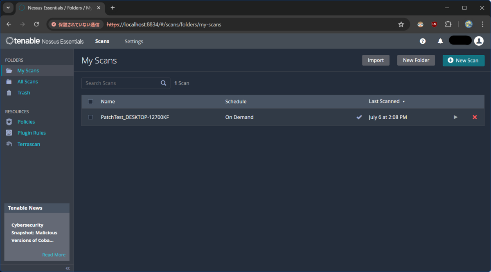This screenshot has width=491, height=272.
Task: Delete the PatchTest scan with red X
Action: point(475,117)
